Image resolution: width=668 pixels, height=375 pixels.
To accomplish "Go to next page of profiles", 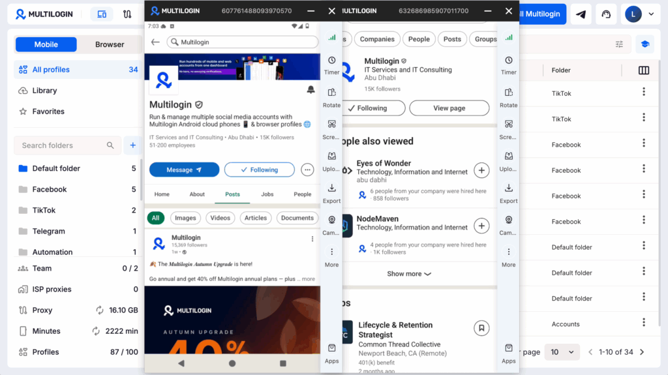I will (642, 352).
